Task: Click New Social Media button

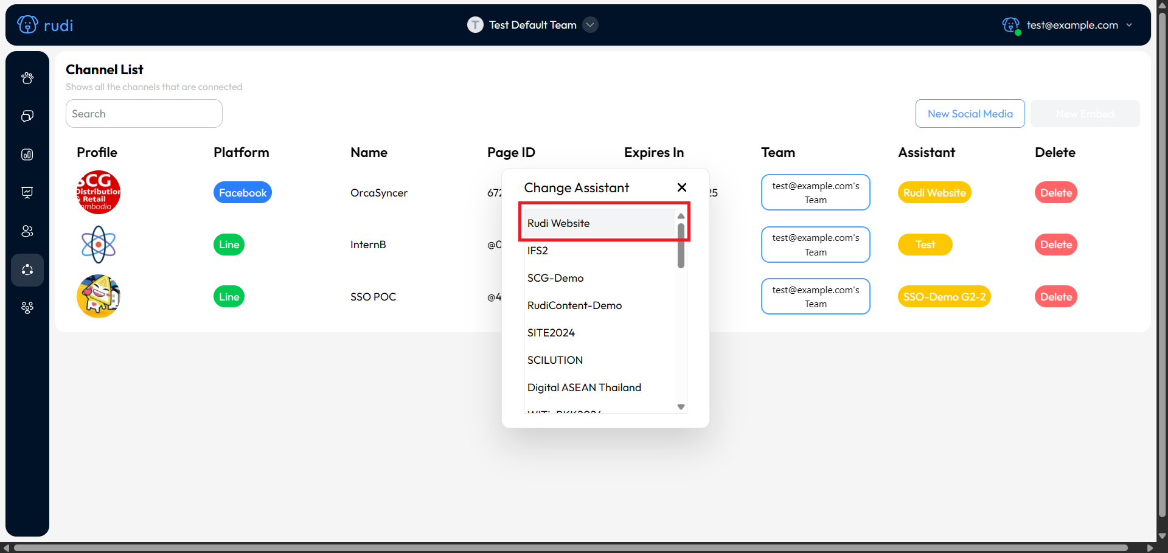Action: (x=970, y=114)
